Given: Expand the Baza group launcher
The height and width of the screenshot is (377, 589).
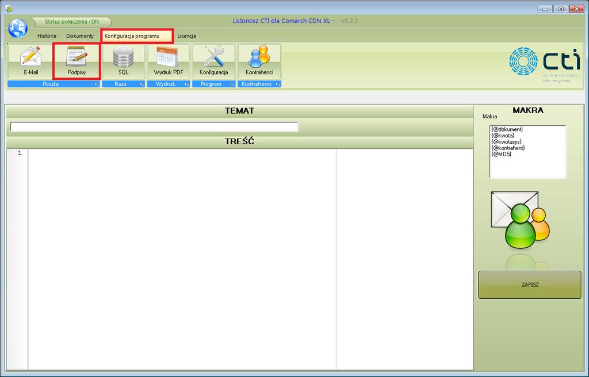Looking at the screenshot, I should coord(141,84).
